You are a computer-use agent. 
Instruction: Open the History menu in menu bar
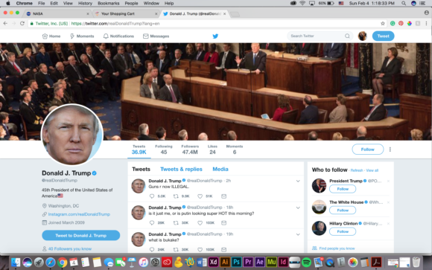(85, 3)
